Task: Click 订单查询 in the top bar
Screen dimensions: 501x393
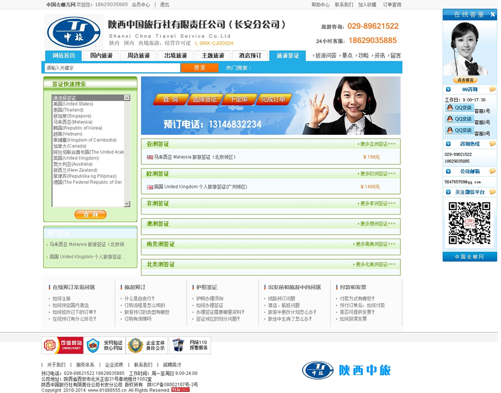Action: pos(392,5)
